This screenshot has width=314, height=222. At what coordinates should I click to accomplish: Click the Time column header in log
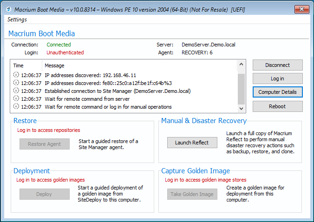tap(19, 65)
